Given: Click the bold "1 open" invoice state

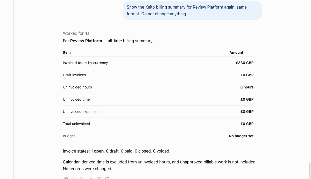Looking at the screenshot, I should (x=97, y=151).
